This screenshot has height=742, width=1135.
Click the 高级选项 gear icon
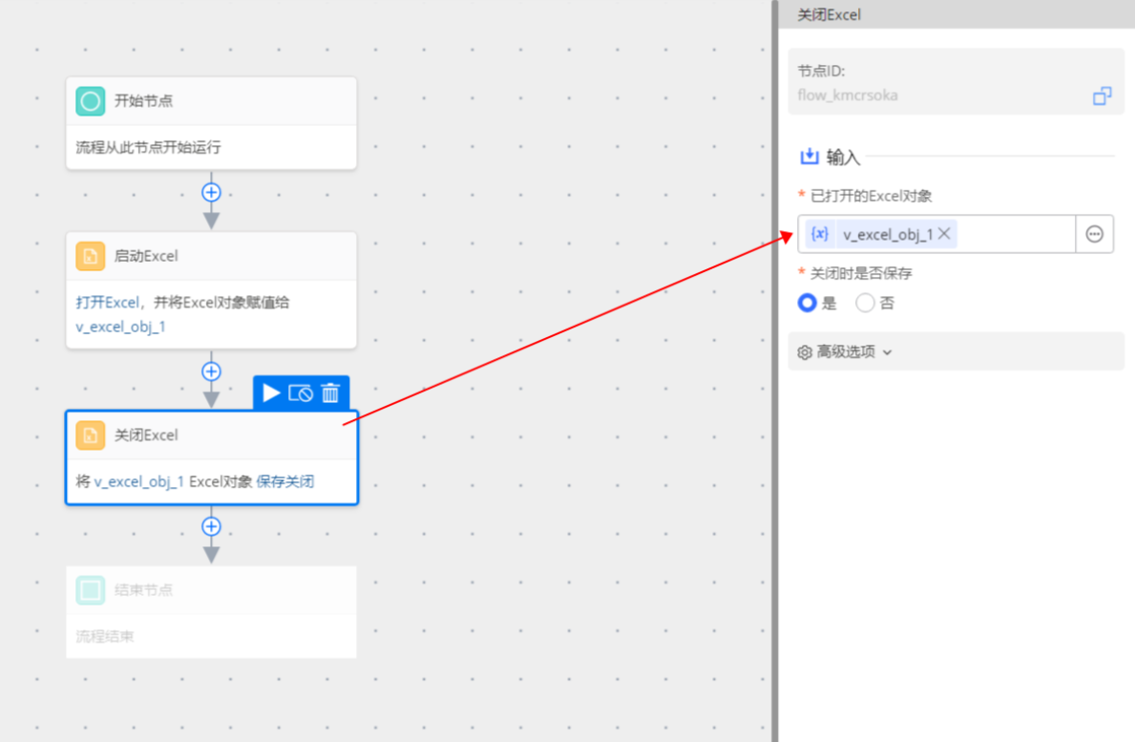[x=804, y=352]
